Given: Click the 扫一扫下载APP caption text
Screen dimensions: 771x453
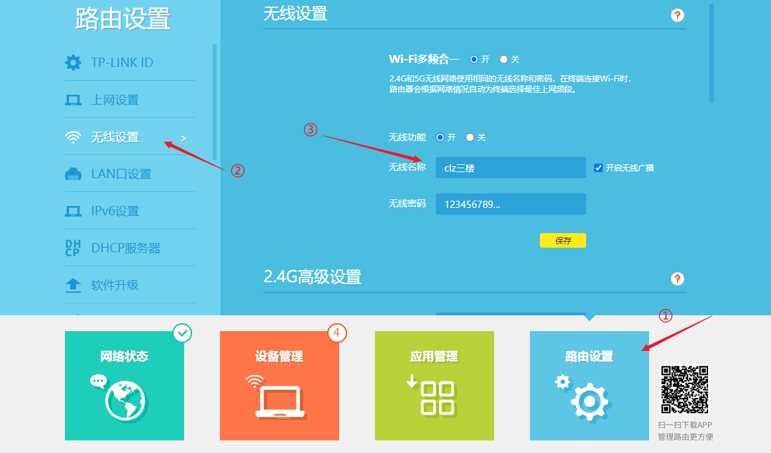Looking at the screenshot, I should pos(685,425).
